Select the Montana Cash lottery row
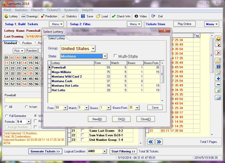225x163 pixels. [x=104, y=81]
